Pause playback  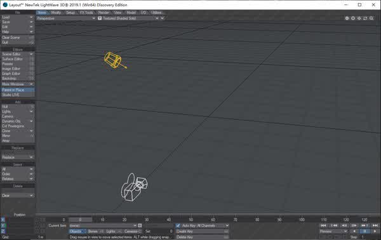click(x=364, y=231)
